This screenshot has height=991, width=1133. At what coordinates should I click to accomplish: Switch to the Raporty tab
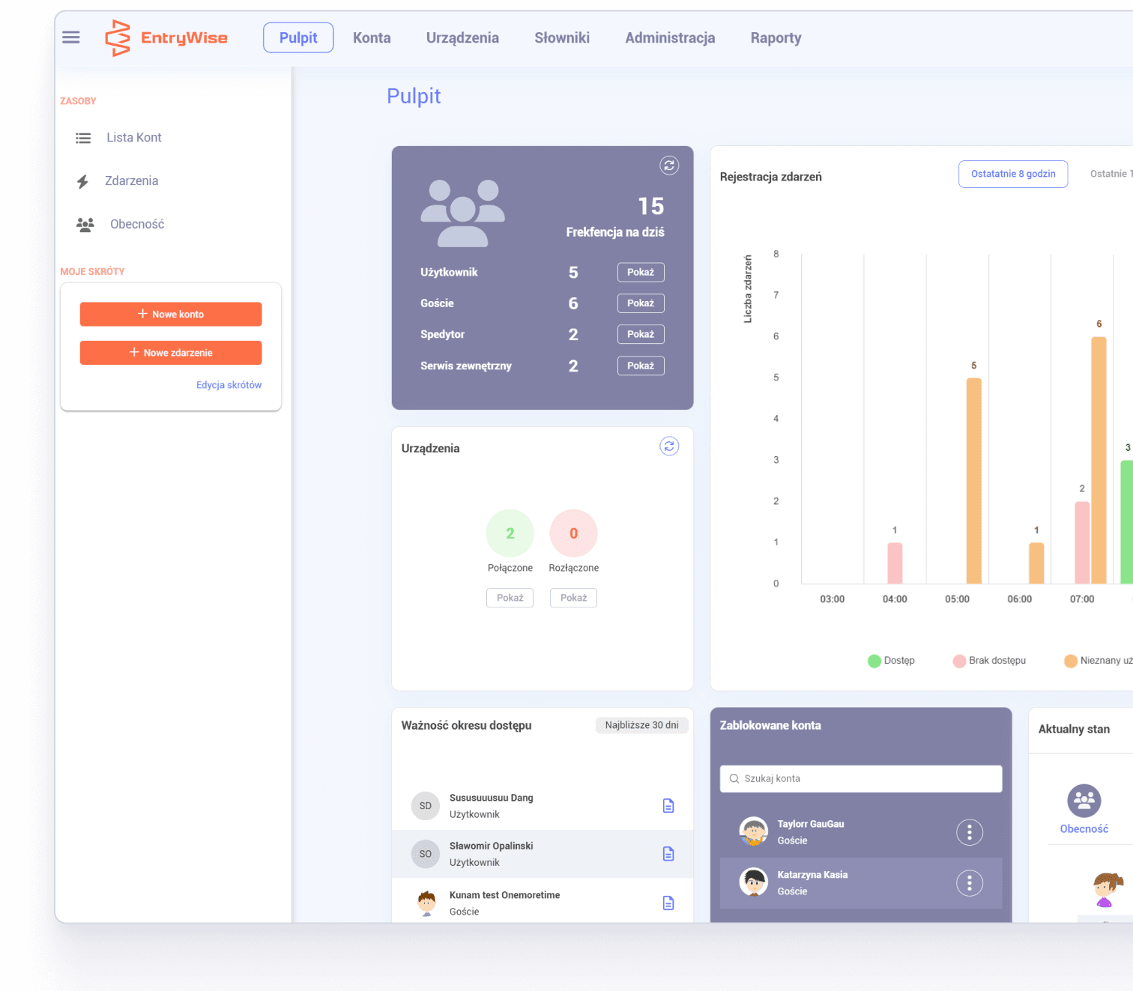point(776,38)
